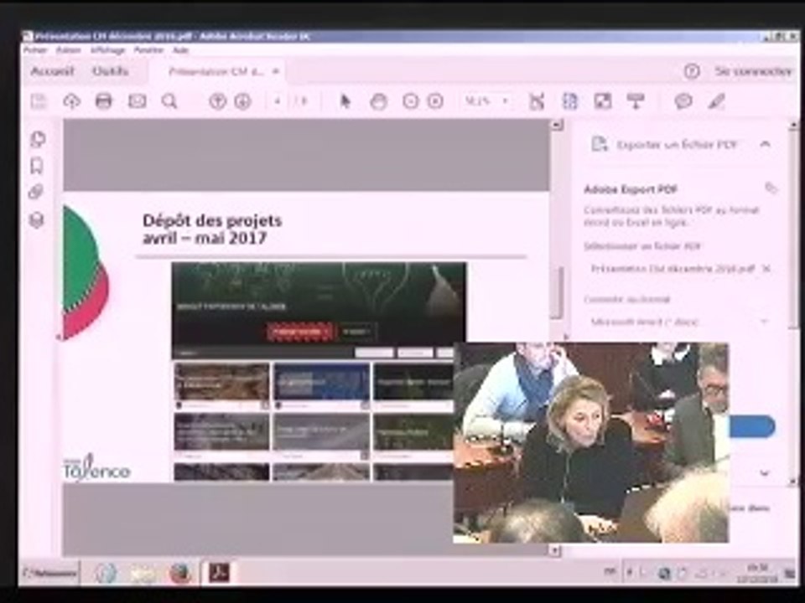Click the crop/fit page tool icon
This screenshot has width=805, height=603.
[537, 101]
